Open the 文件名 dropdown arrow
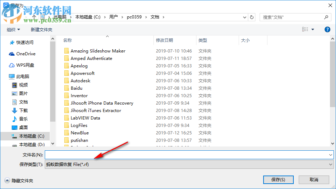This screenshot has height=189, width=336. (330, 155)
